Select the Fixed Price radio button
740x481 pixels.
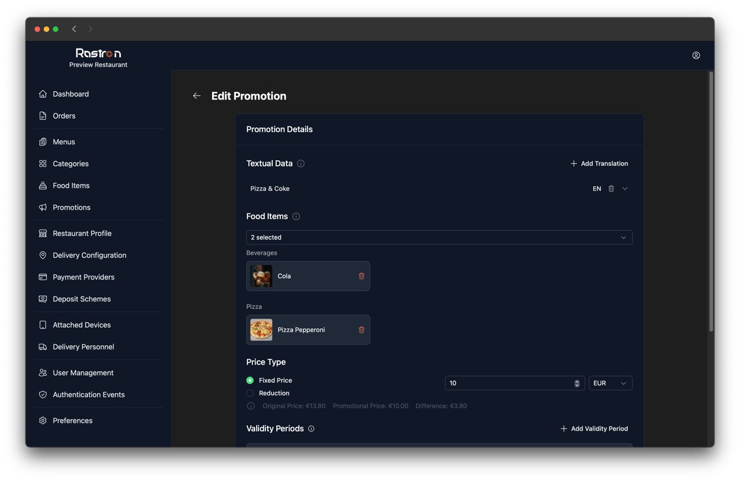(x=250, y=380)
